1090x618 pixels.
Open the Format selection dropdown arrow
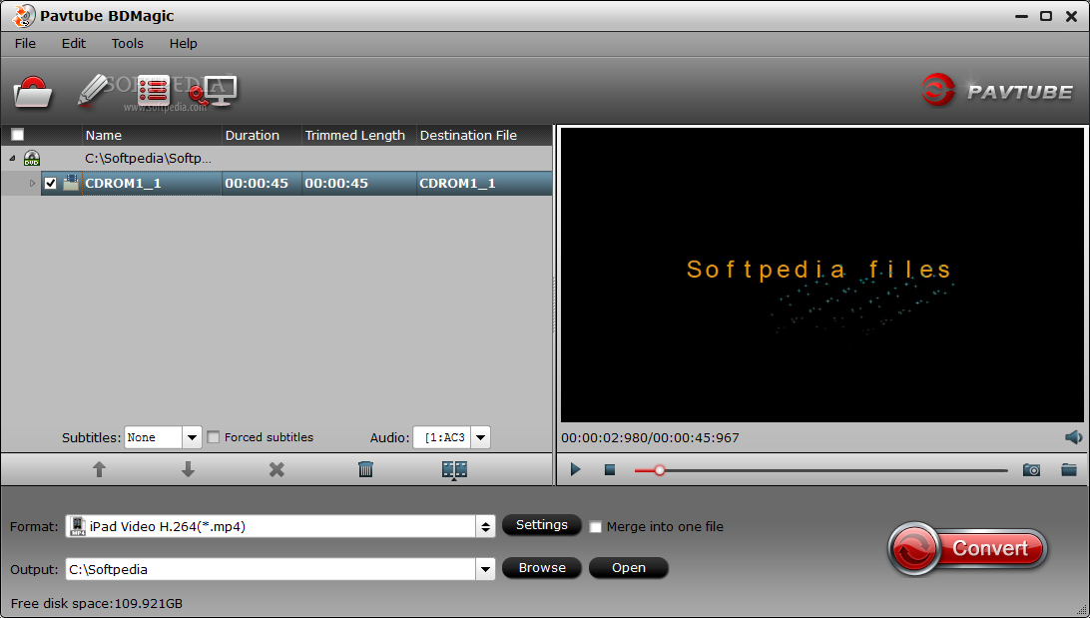point(485,526)
